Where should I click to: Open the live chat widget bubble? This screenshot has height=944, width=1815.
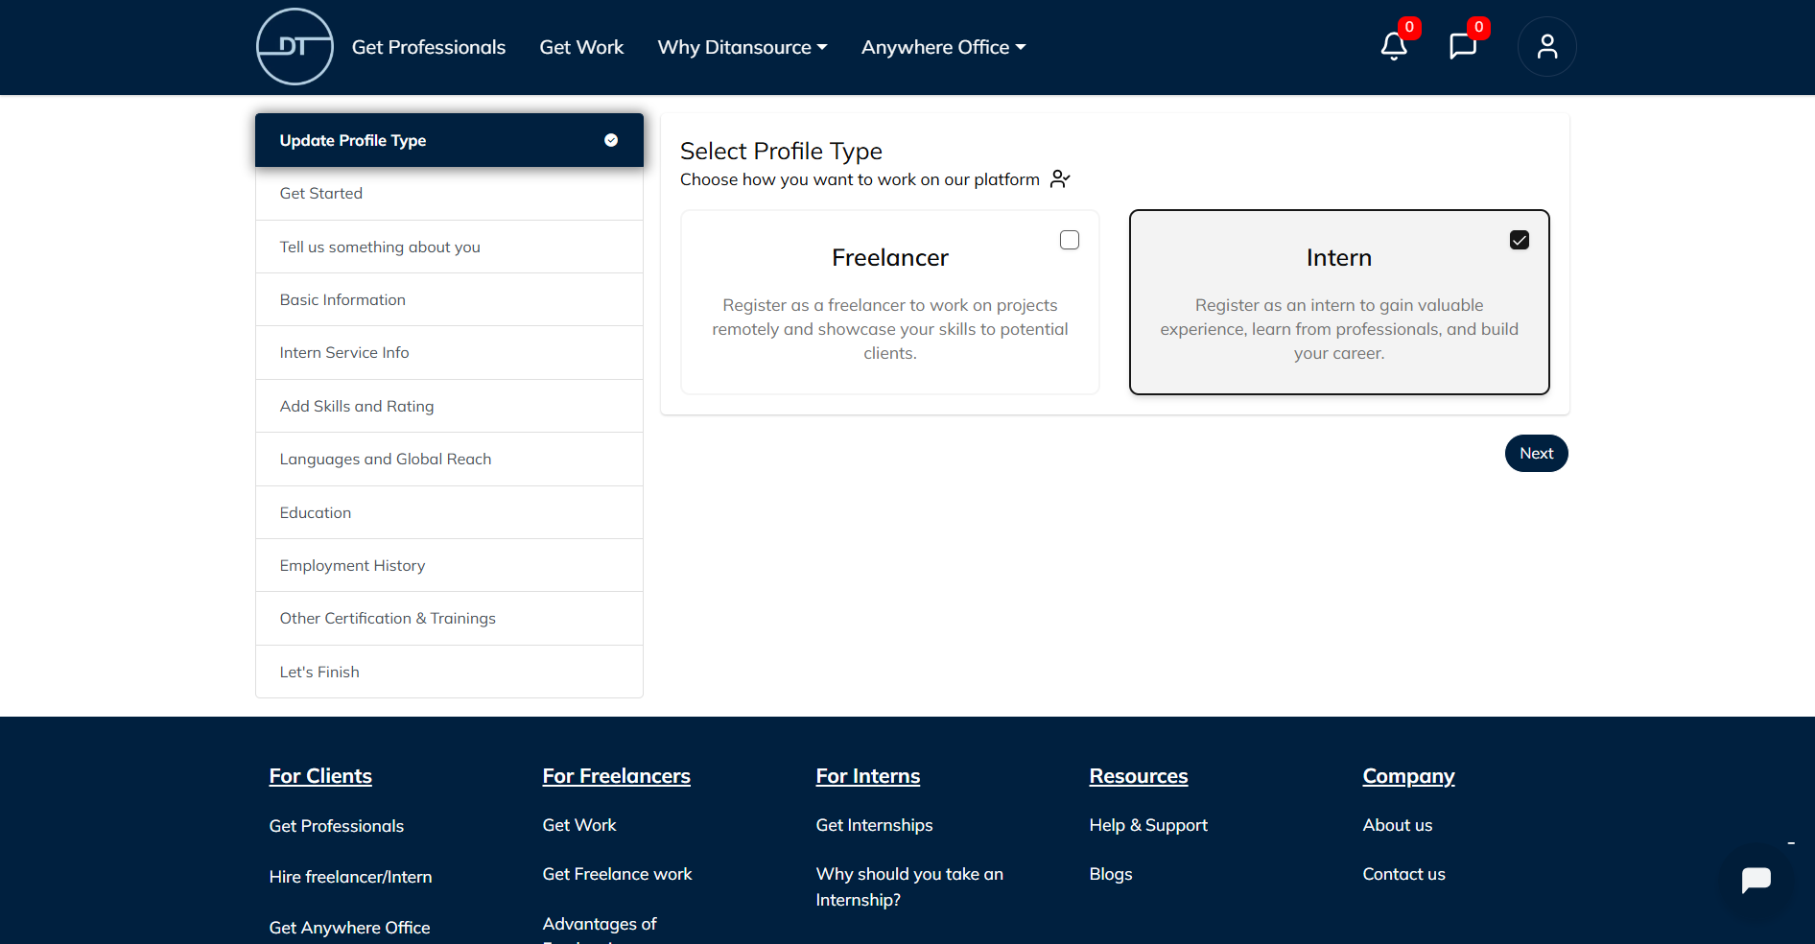[1756, 880]
